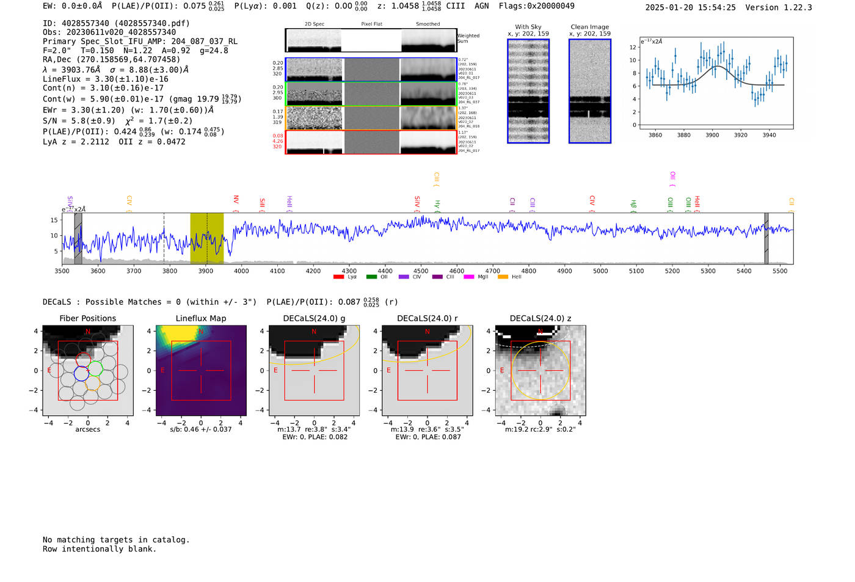Click the Primary Spec_Slot_IFU_AMP line
This screenshot has width=855, height=582.
(140, 42)
